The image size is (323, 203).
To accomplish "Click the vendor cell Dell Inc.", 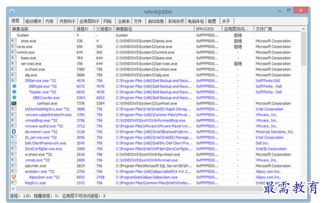I will click(262, 143).
